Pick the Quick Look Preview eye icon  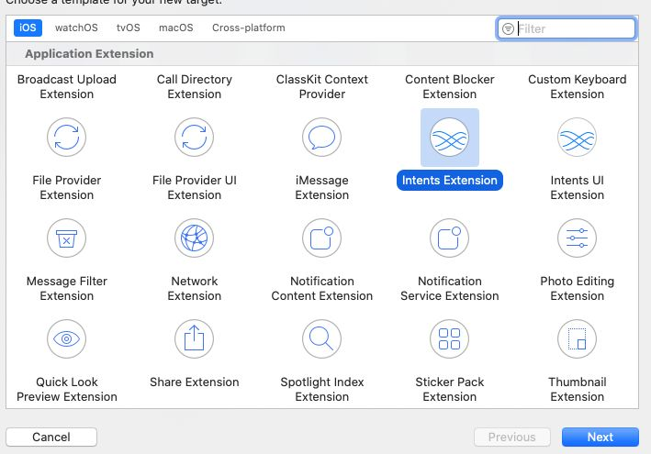(x=66, y=338)
